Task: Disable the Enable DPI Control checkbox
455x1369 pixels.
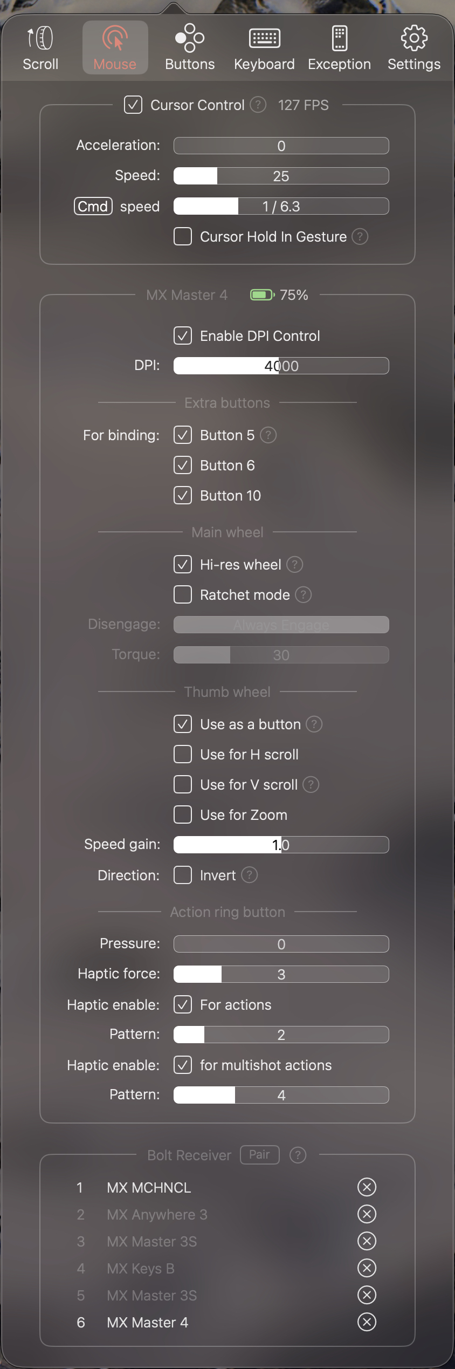Action: [x=183, y=336]
